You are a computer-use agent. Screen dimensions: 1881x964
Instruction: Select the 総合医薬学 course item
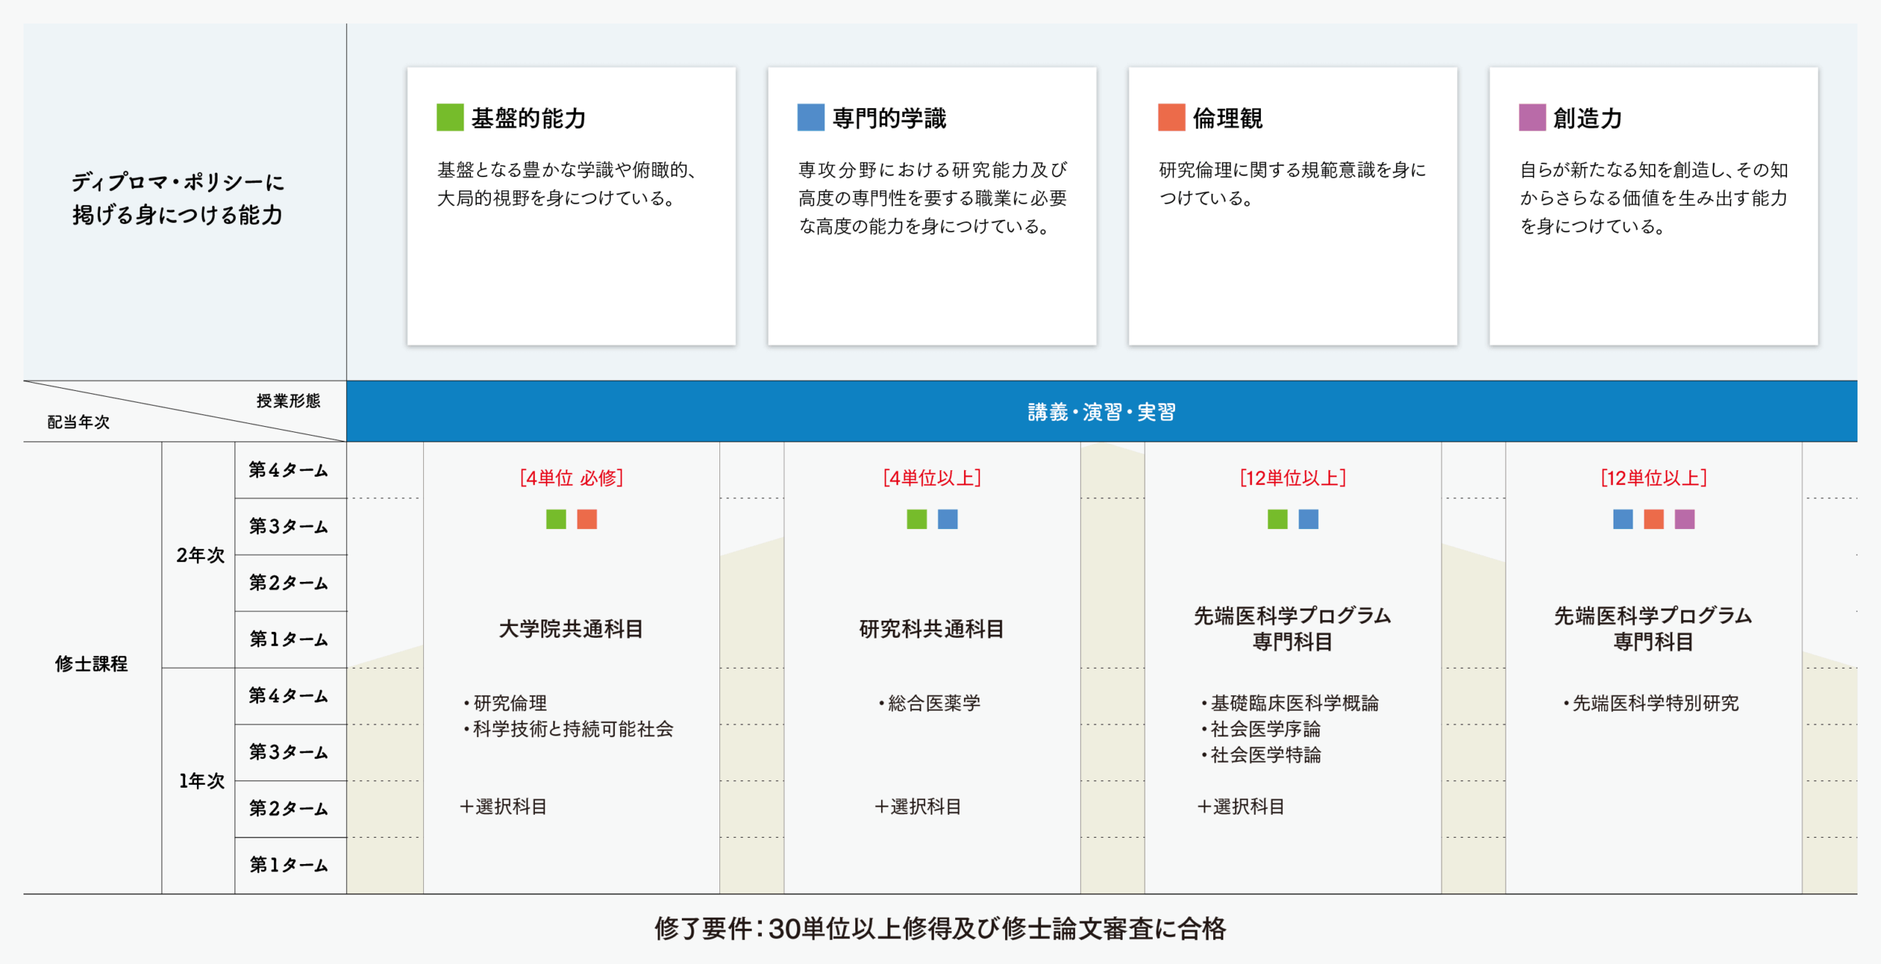(934, 703)
